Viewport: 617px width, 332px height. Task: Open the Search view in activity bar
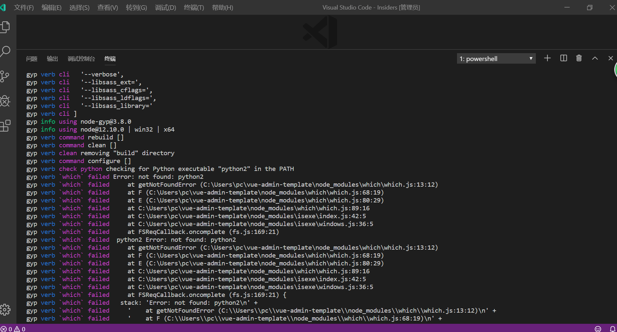pyautogui.click(x=5, y=52)
